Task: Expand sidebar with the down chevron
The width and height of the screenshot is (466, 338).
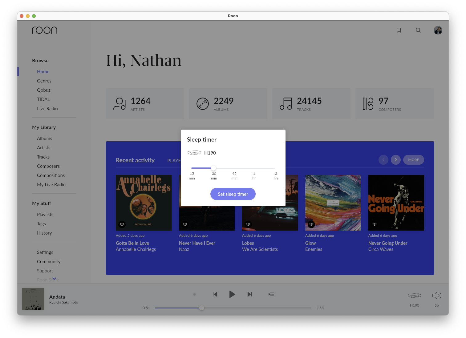Action: tap(54, 279)
